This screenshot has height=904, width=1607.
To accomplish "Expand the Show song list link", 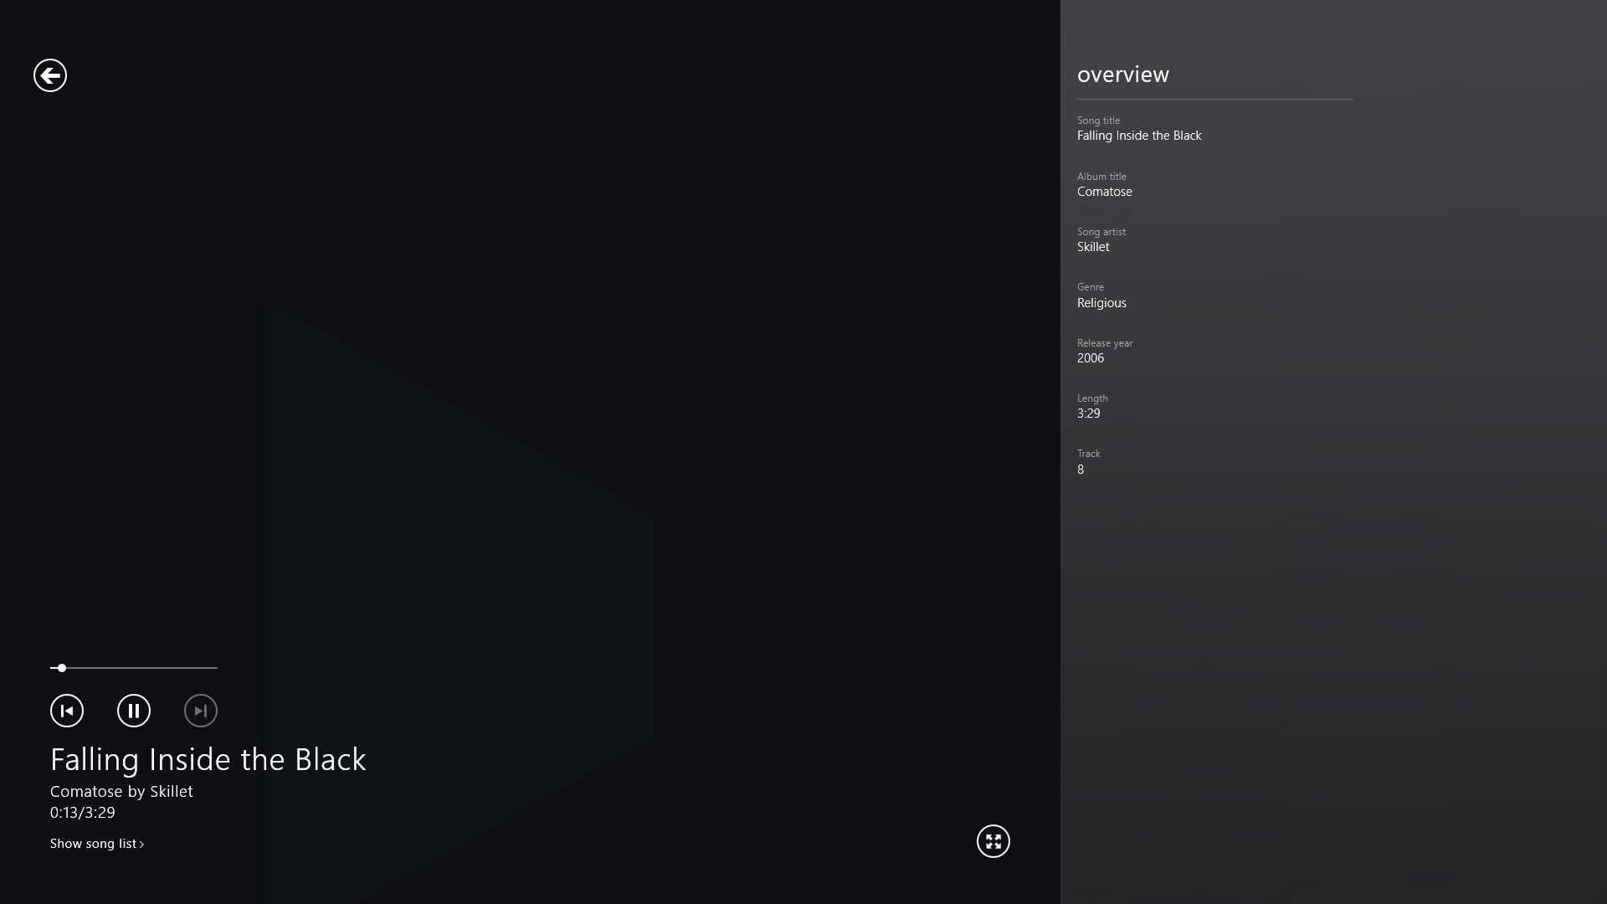I will point(97,844).
